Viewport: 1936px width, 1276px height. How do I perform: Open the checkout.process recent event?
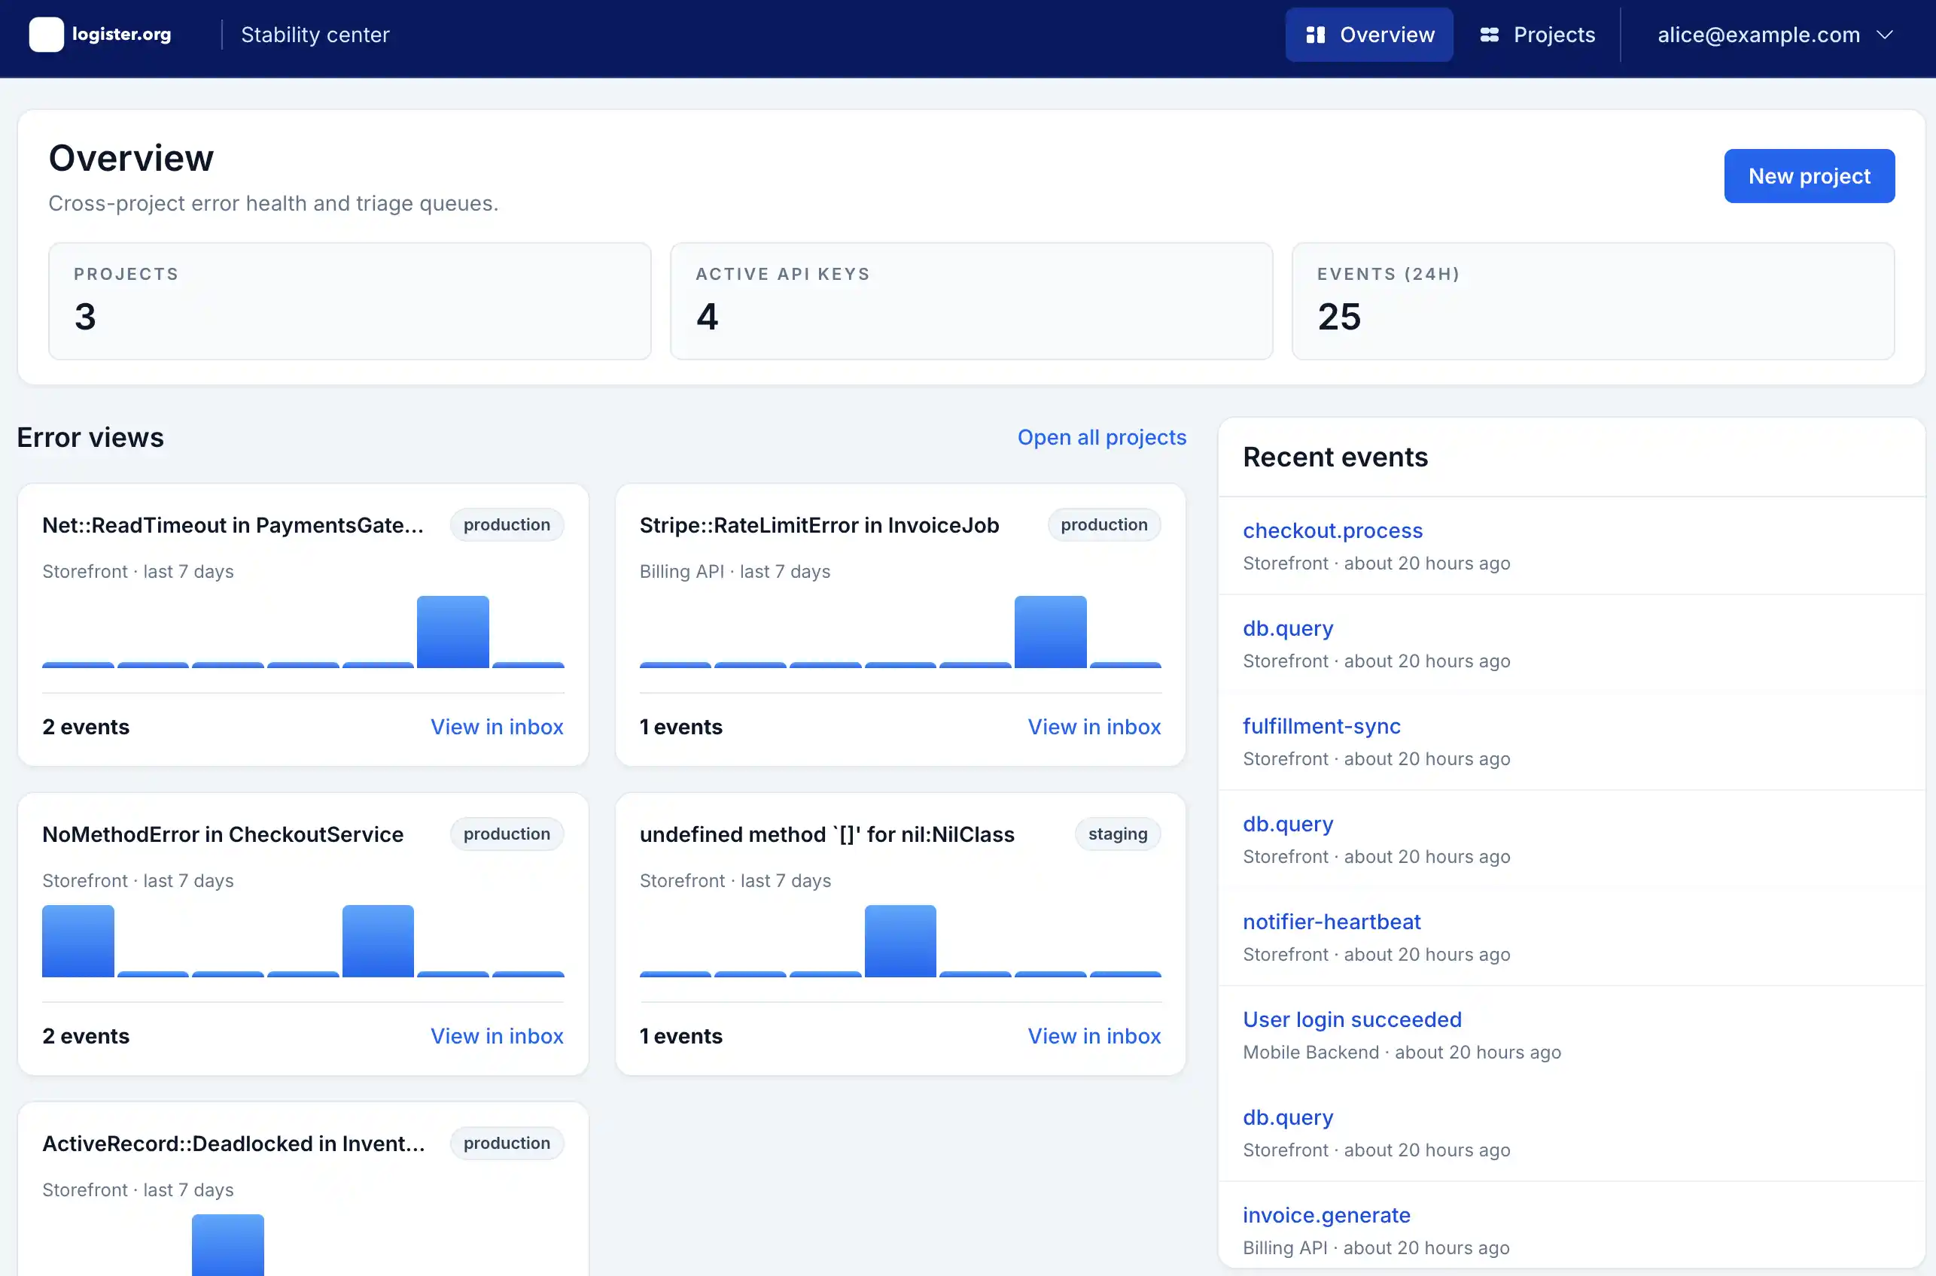coord(1332,530)
